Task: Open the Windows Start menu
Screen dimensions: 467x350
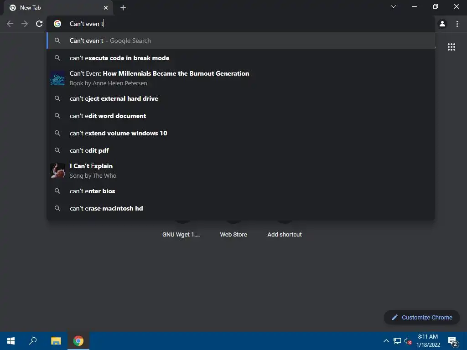Action: pos(11,341)
